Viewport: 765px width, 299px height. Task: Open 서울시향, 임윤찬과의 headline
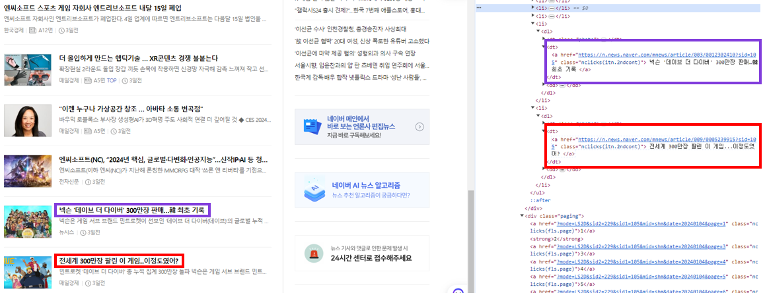pos(362,65)
